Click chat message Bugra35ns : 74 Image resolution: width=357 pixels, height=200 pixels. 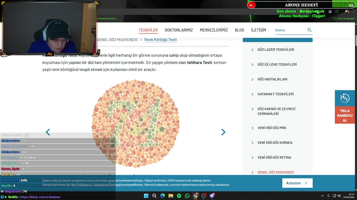coord(14,191)
